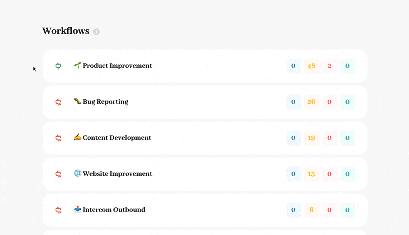Screen dimensions: 409x235
Task: Click yellow 6 badge on Intercom Outbound
Action: 311,210
